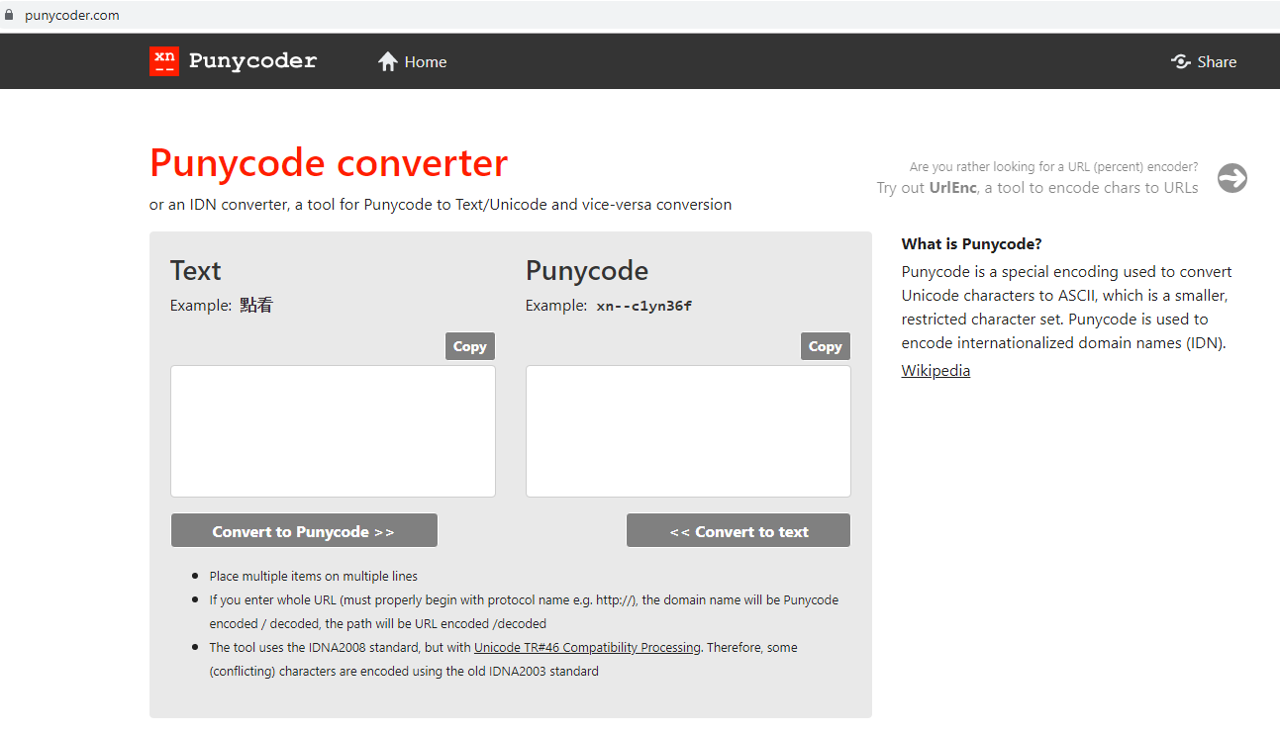Copy the Text field contents

click(470, 346)
